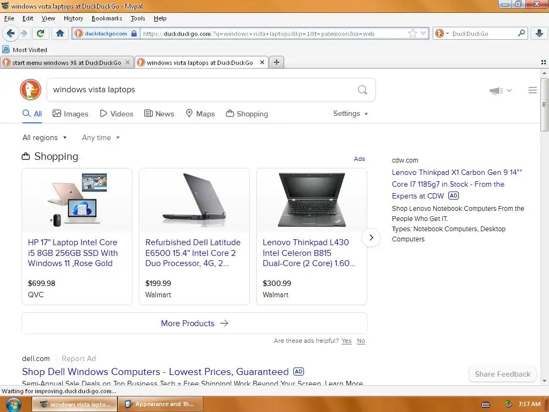
Task: Switch to Appearance and Themes taskbar window
Action: [160, 404]
